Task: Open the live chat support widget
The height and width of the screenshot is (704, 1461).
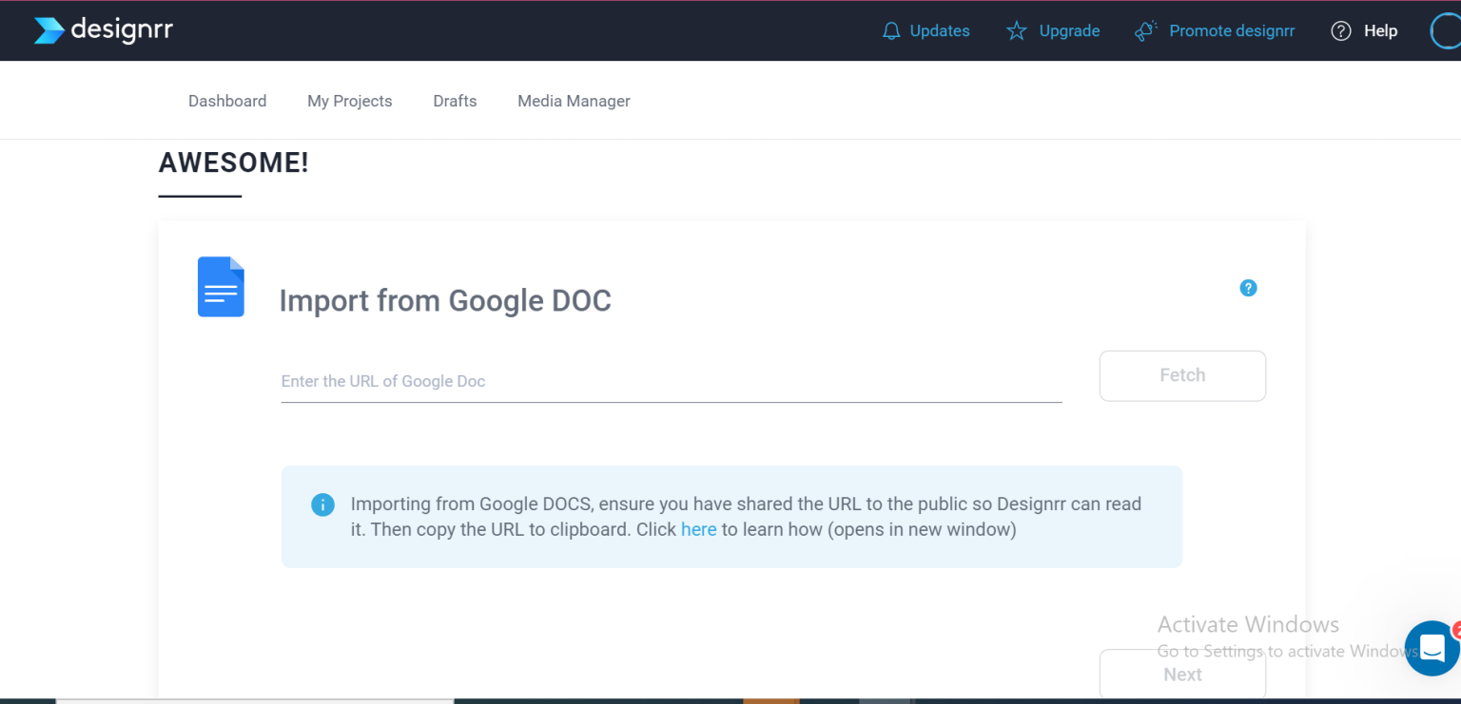Action: point(1432,647)
